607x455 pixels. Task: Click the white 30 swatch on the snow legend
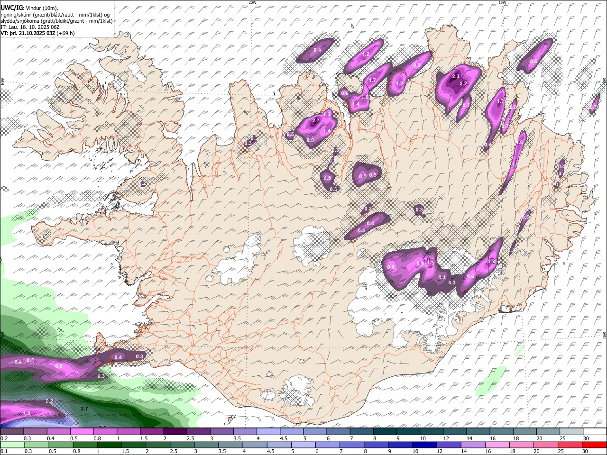click(595, 431)
